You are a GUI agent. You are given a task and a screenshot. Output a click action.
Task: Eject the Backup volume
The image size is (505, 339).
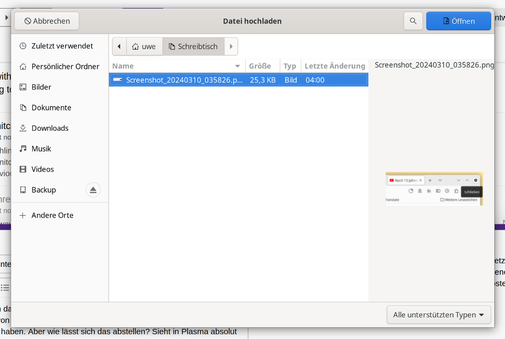[x=93, y=190]
